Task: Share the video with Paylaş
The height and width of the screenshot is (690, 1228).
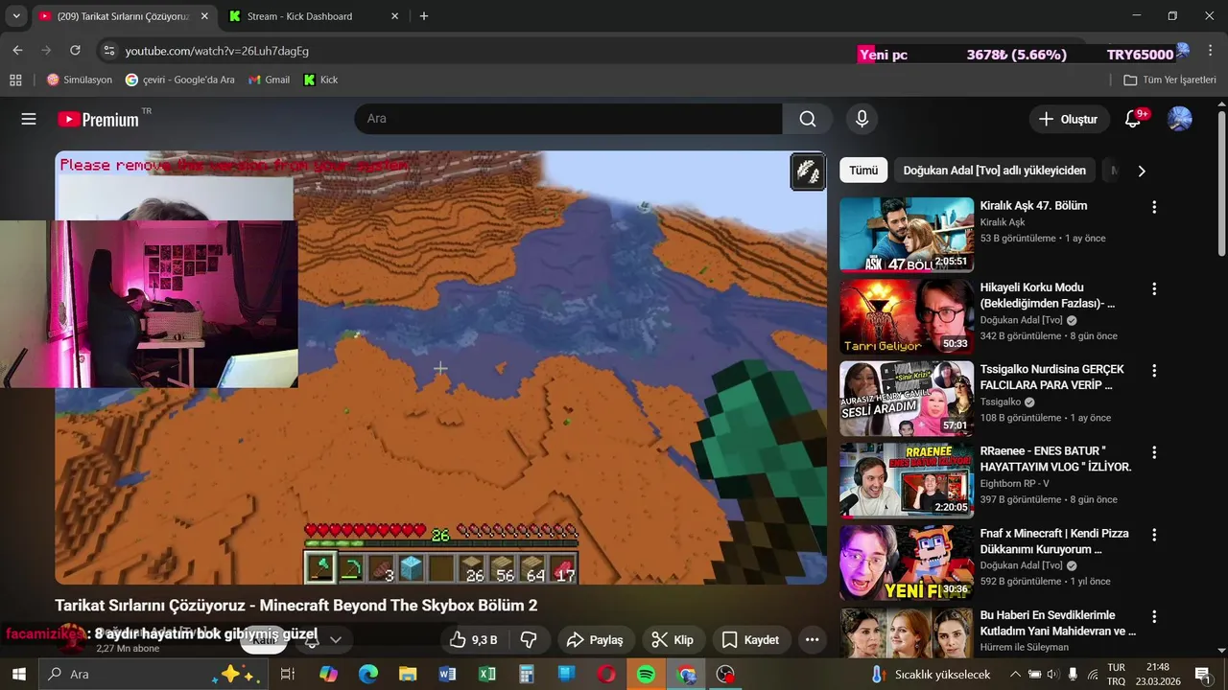Action: pyautogui.click(x=595, y=640)
